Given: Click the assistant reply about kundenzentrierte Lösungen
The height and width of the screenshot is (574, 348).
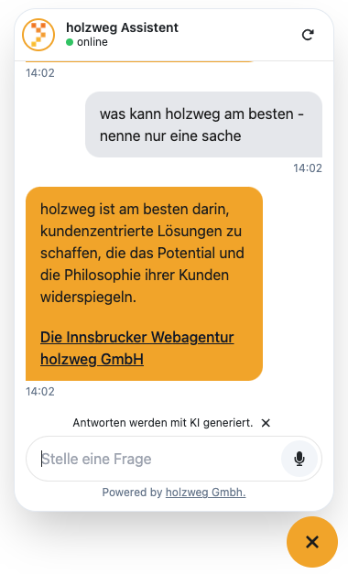Looking at the screenshot, I should point(144,284).
